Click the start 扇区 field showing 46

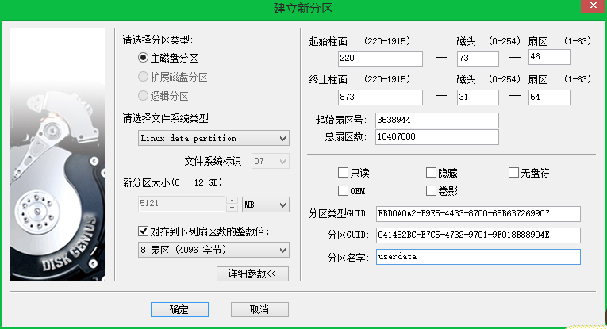(549, 57)
